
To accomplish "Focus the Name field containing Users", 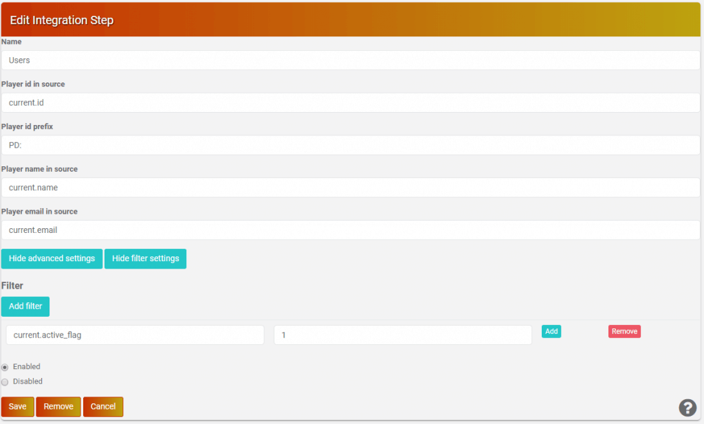I will 351,60.
